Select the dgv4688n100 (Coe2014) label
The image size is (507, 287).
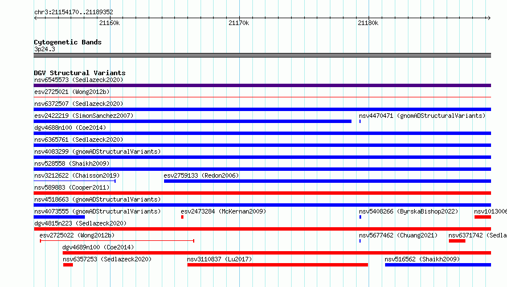click(70, 128)
